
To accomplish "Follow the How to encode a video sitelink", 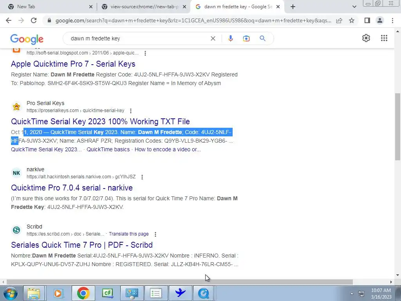I will pyautogui.click(x=168, y=149).
